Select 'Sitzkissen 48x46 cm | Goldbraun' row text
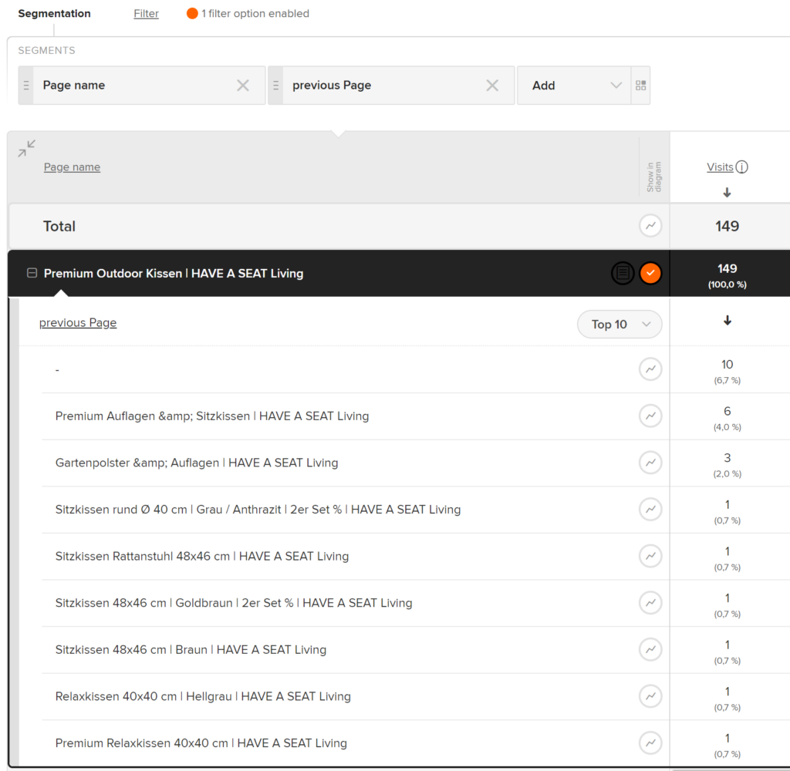This screenshot has width=790, height=771. click(234, 603)
